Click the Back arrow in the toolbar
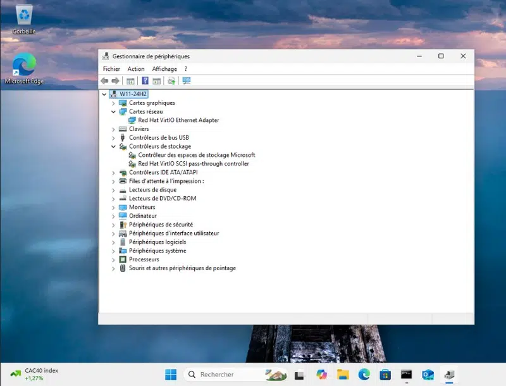 [x=104, y=81]
